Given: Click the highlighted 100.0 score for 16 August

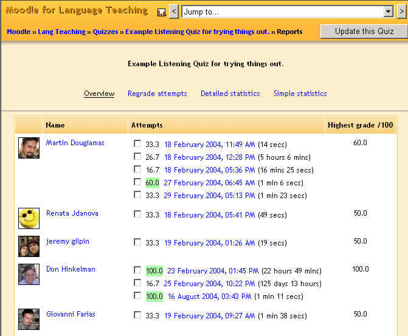Looking at the screenshot, I should click(x=154, y=297).
